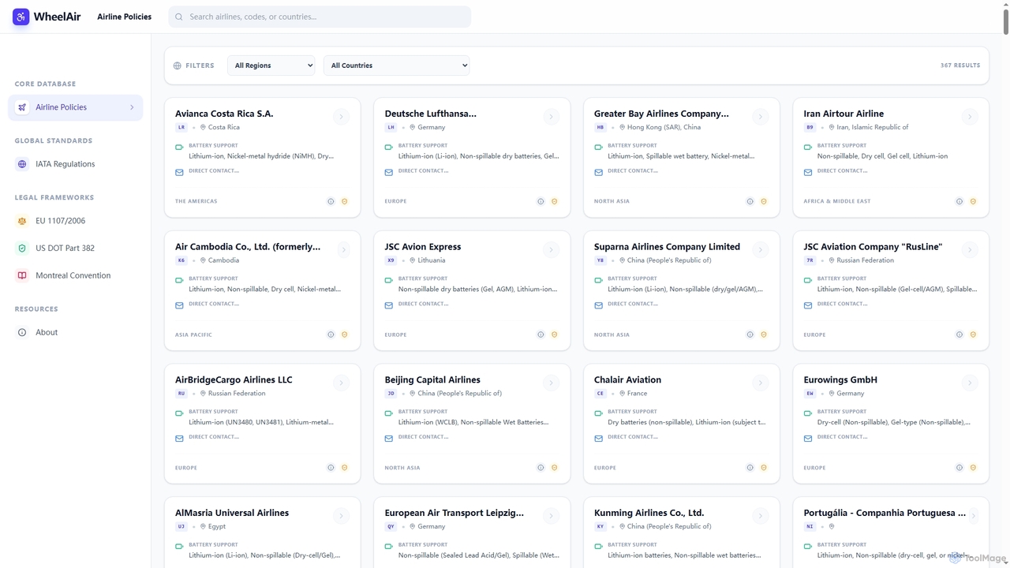Click chevron button on AlMasria Universal Airlines card
Screen dimensions: 1010x568
click(x=341, y=516)
